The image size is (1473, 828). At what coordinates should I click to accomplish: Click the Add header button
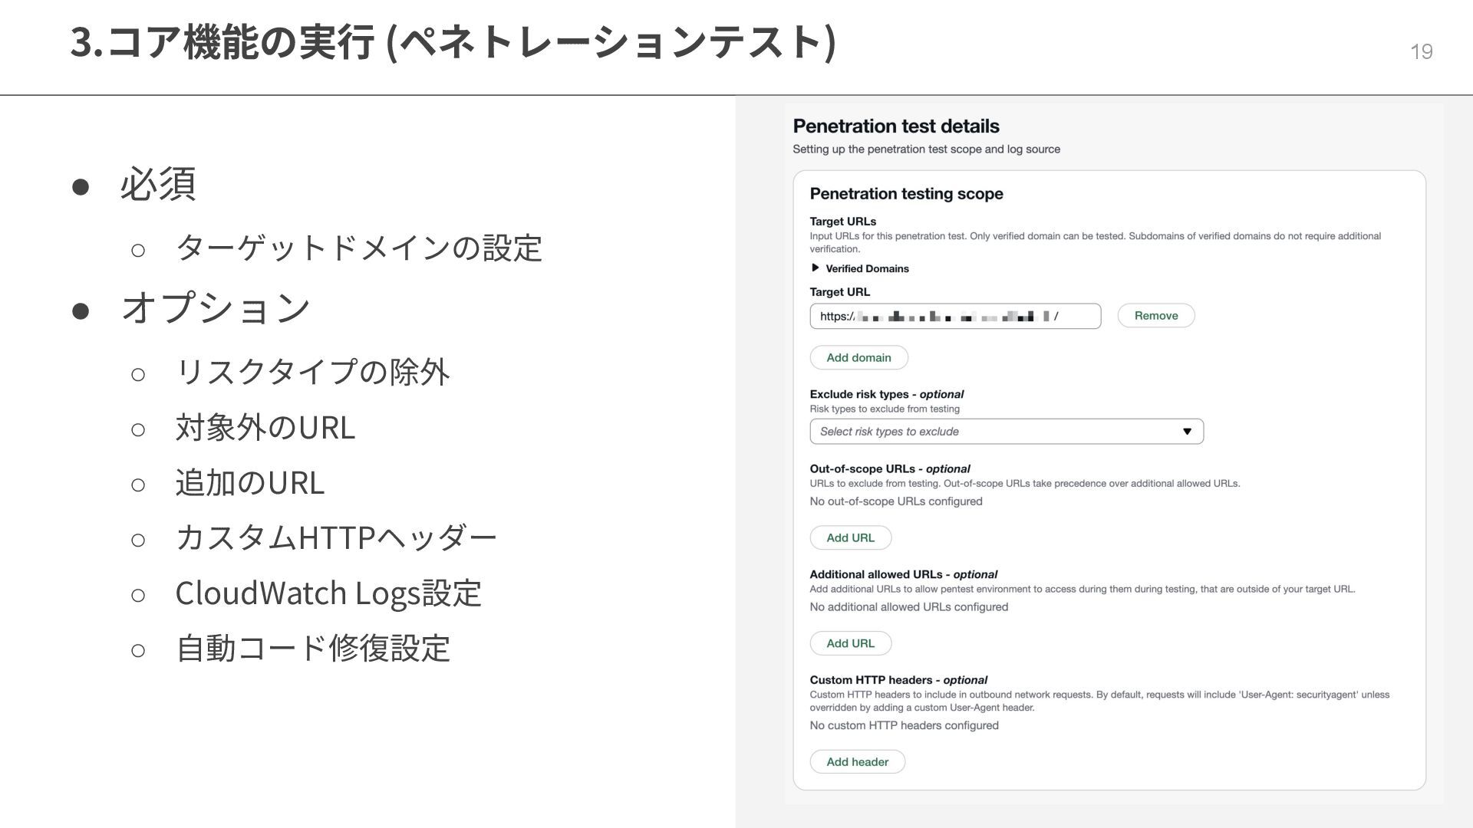[x=857, y=762]
